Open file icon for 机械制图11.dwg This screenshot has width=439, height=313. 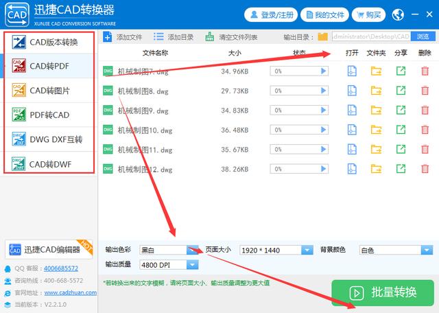coord(352,150)
